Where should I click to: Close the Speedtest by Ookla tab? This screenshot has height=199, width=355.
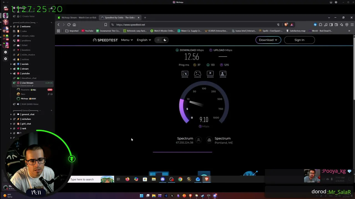138,18
